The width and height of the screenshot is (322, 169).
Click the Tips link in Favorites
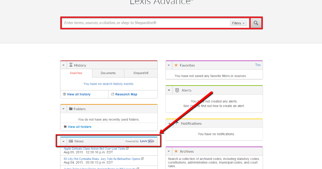pyautogui.click(x=258, y=65)
